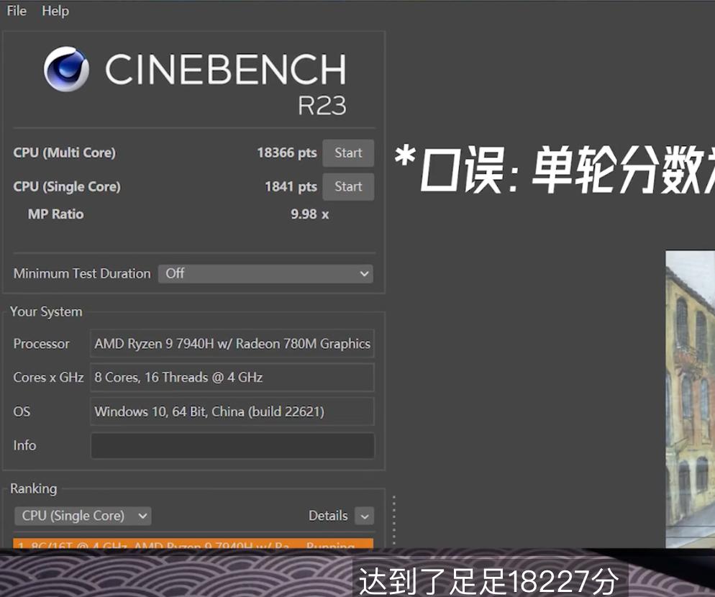The width and height of the screenshot is (715, 597).
Task: Open the Minimum Test Duration dropdown
Action: click(265, 273)
